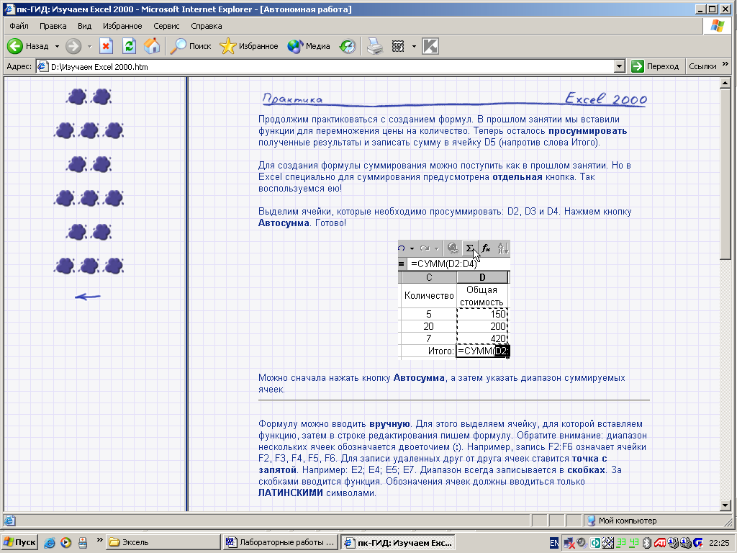Edit the page with the Word icon
Viewport: 737px width, 553px height.
tap(398, 46)
